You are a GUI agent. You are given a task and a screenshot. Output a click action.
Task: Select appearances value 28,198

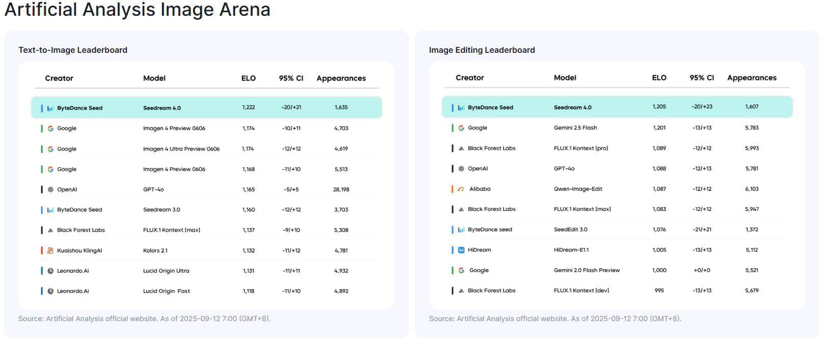tap(341, 190)
